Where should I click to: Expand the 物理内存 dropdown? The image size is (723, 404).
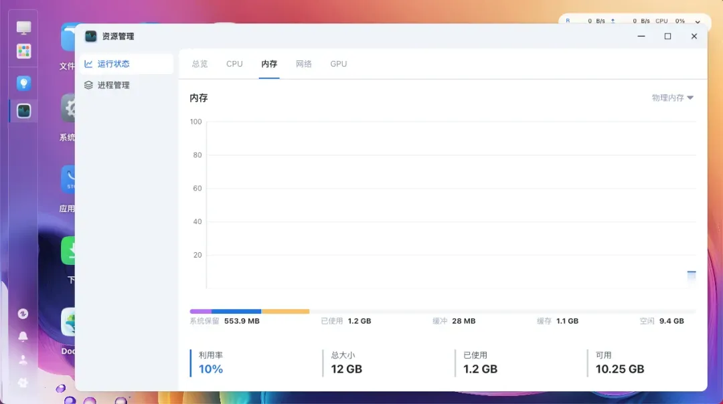click(x=672, y=98)
